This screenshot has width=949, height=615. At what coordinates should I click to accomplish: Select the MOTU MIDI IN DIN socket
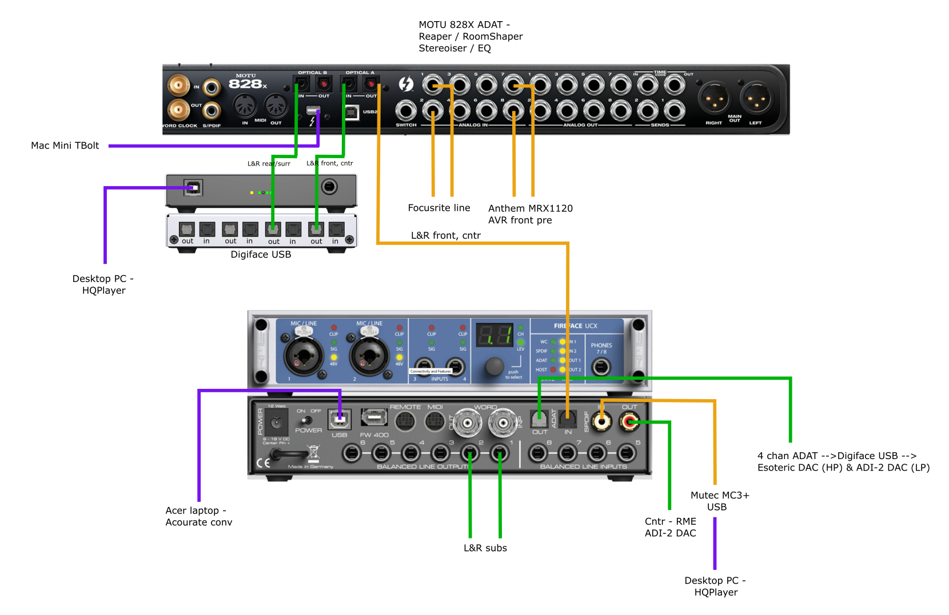tap(245, 106)
